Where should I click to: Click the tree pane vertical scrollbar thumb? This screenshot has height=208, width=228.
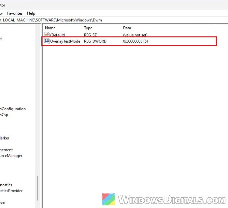pos(38,188)
